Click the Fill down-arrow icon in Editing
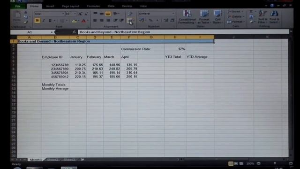The width and height of the screenshot is (300, 169). [251, 17]
